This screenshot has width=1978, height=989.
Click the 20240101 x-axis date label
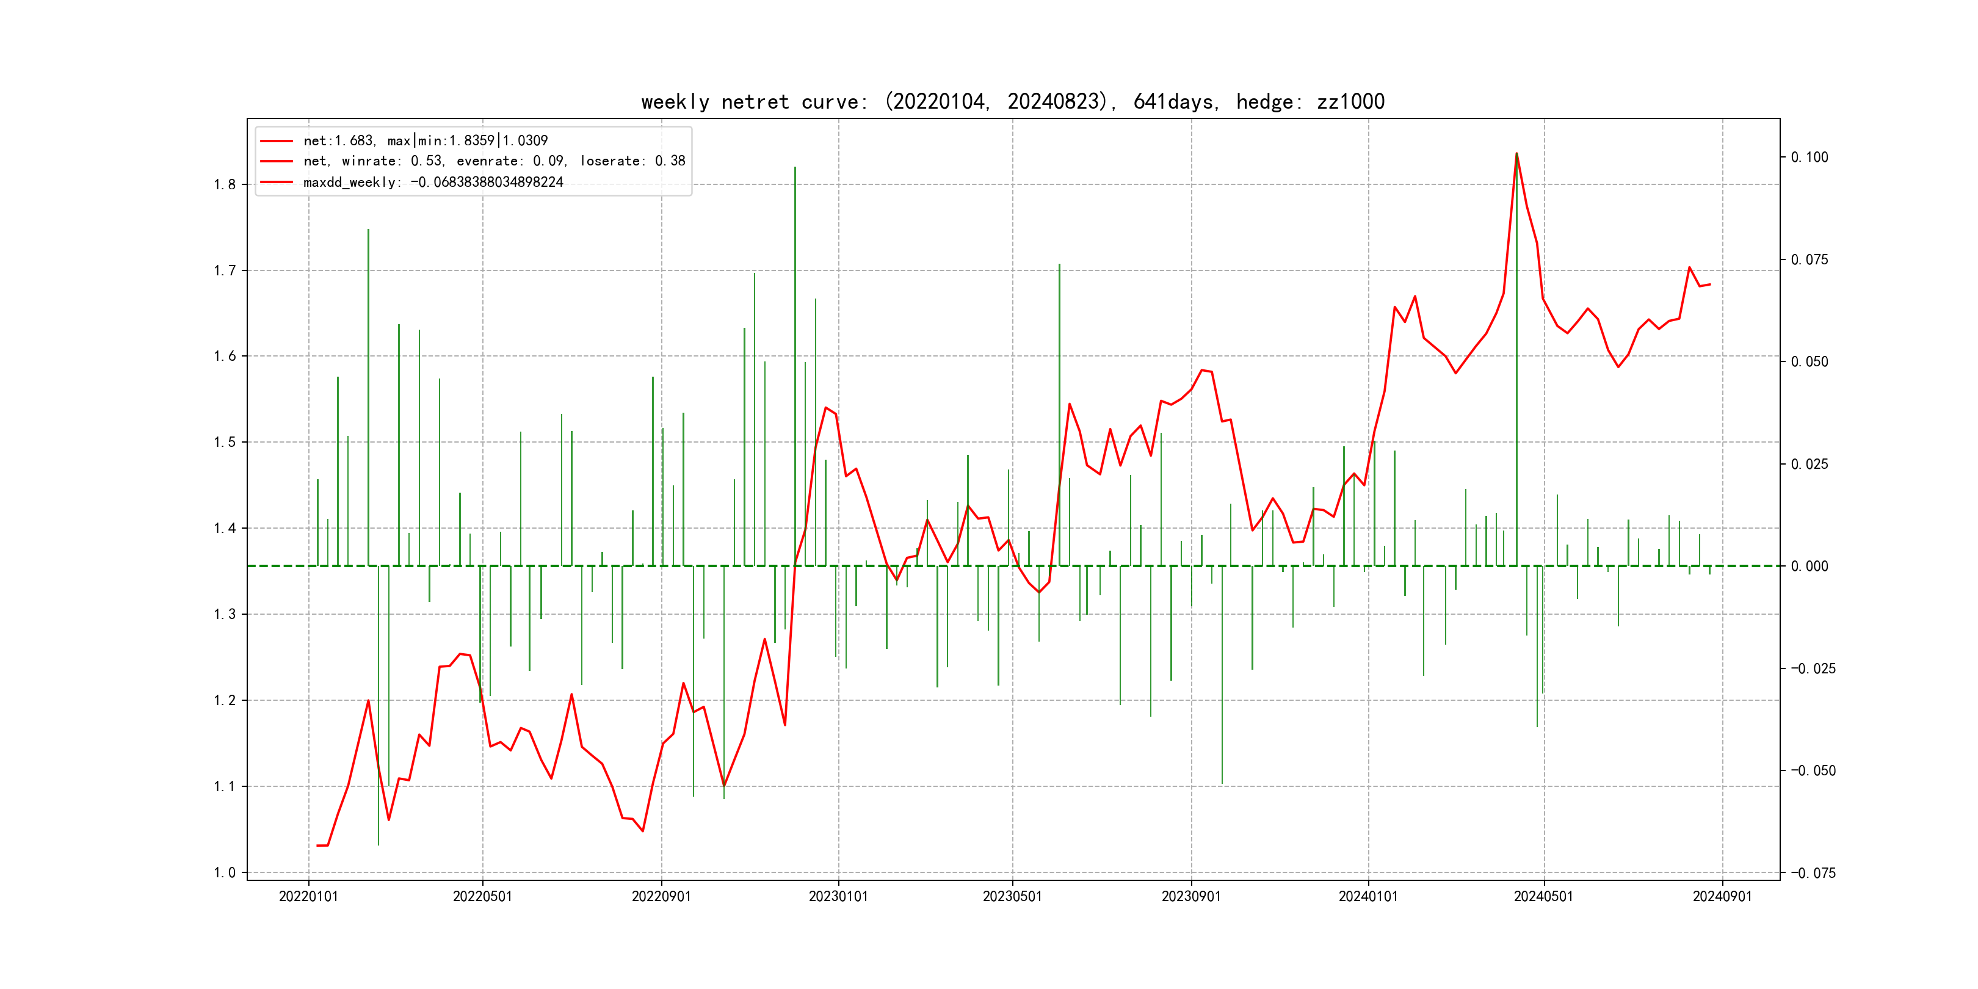[x=1368, y=896]
